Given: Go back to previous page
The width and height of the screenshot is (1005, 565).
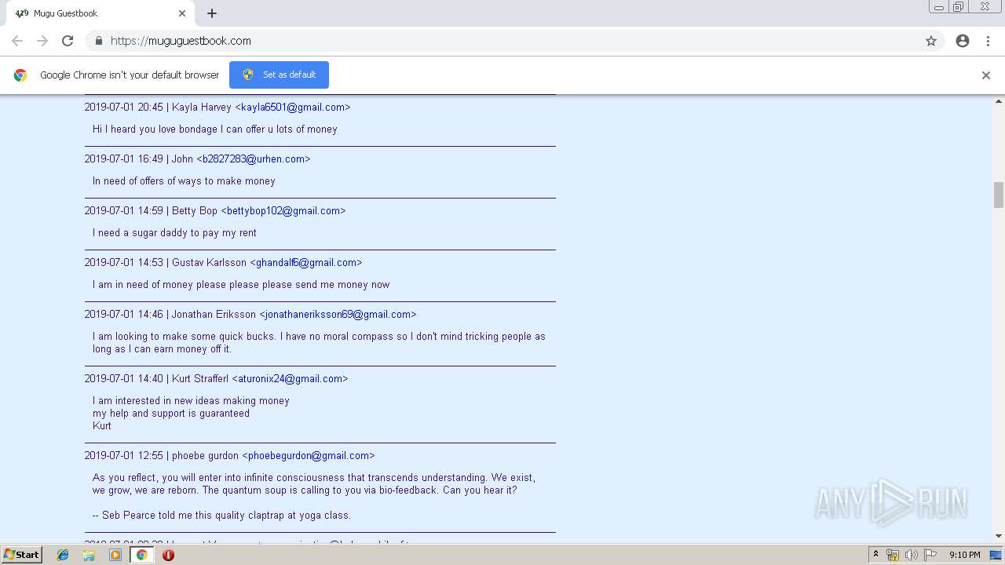Looking at the screenshot, I should point(17,41).
